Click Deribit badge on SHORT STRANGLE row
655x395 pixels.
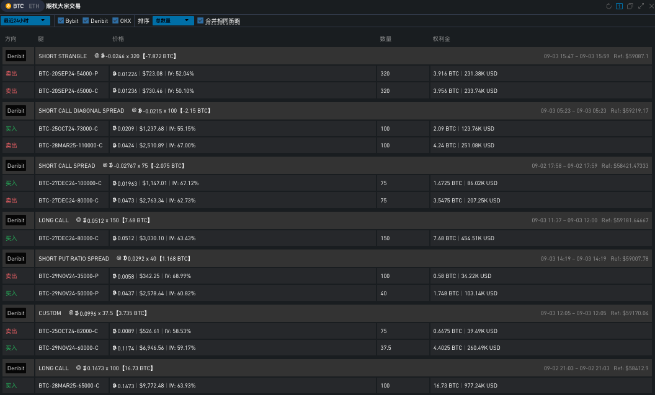point(16,56)
